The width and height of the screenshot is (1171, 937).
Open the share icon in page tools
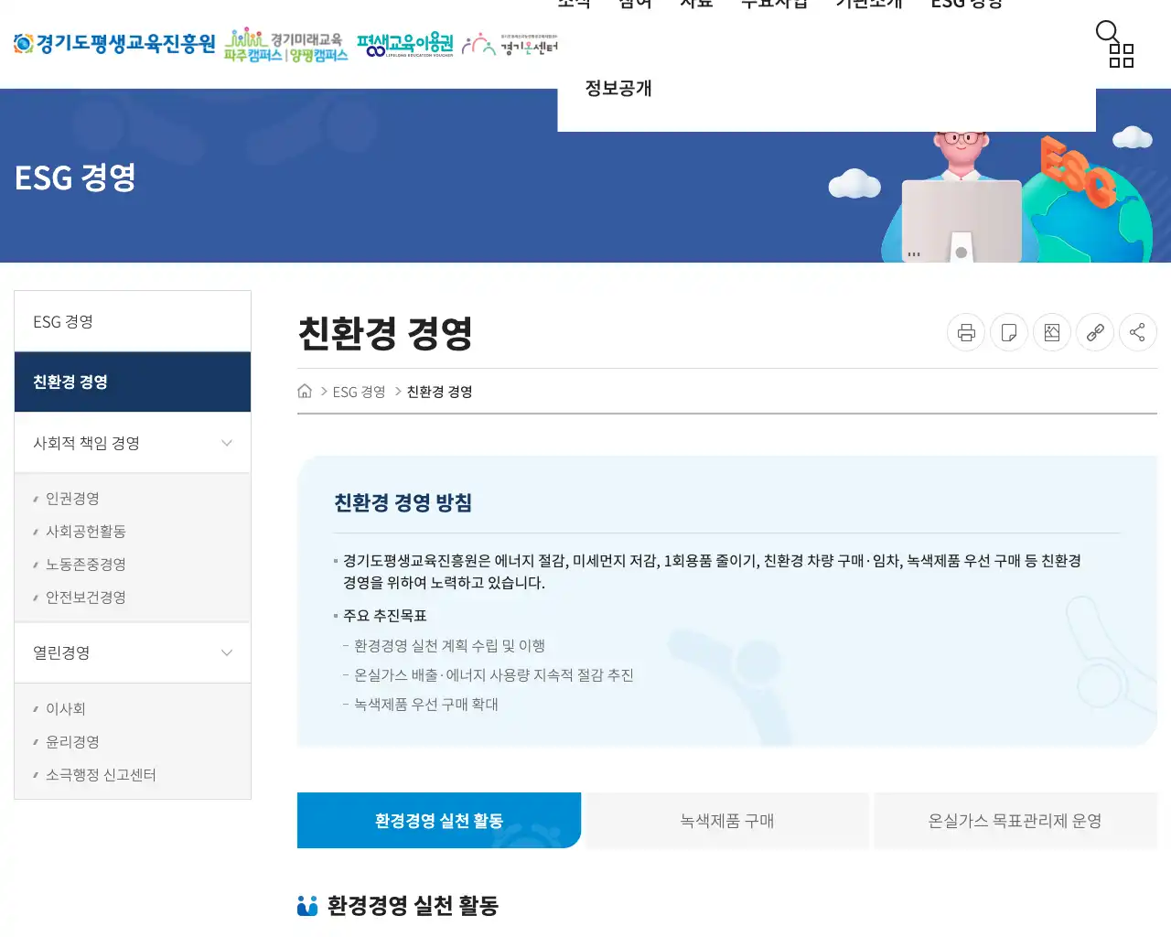[x=1137, y=332]
